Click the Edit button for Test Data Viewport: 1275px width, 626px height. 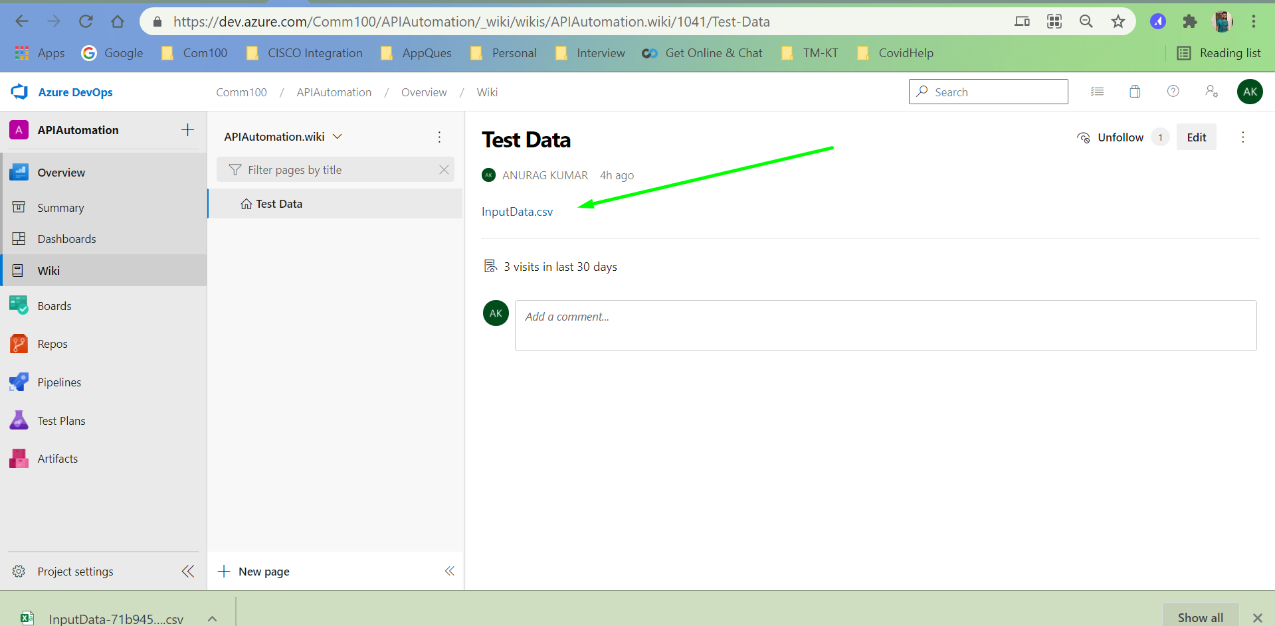(1196, 137)
